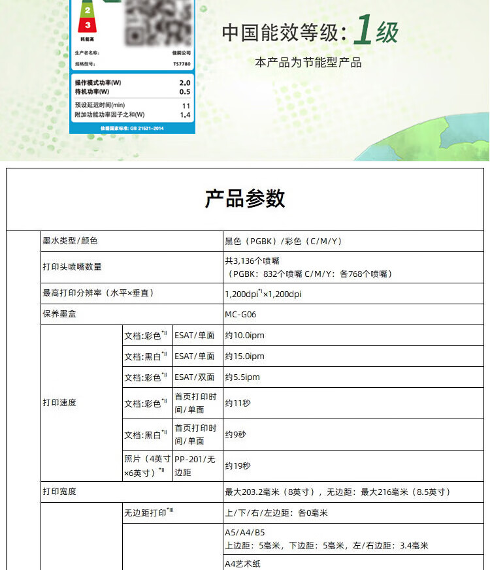Image resolution: width=490 pixels, height=570 pixels.
Task: Click the blurred QR code on energy label
Action: (x=158, y=23)
